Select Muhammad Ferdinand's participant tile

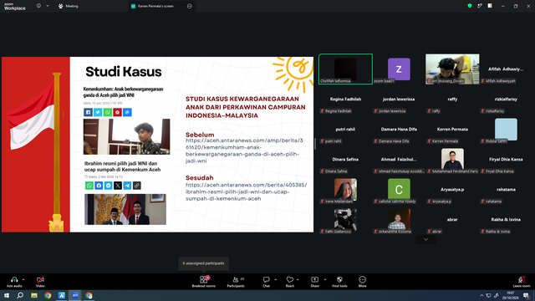pos(452,160)
